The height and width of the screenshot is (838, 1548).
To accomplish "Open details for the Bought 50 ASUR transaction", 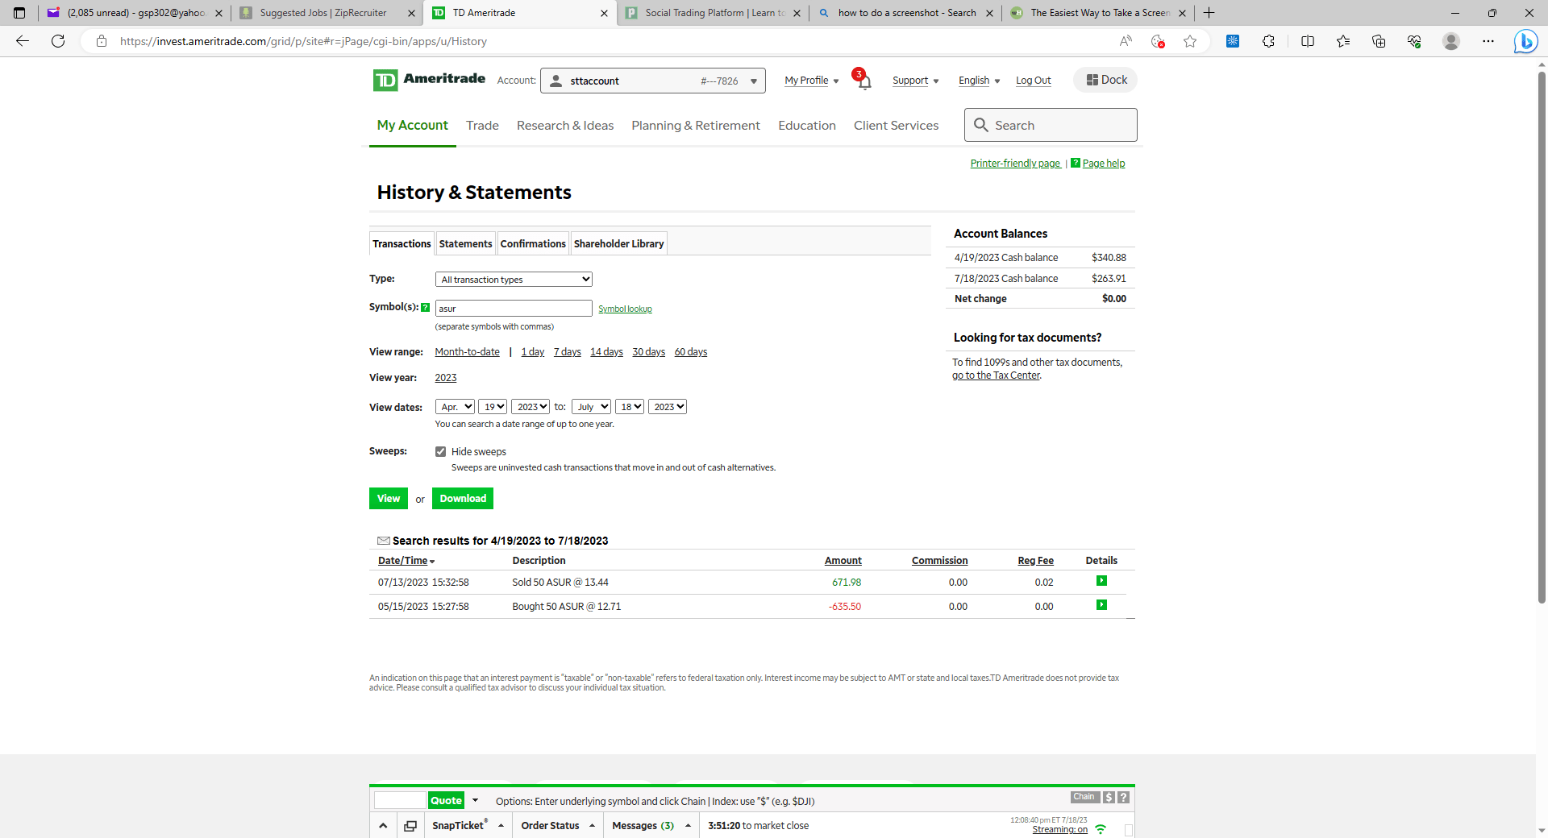I will point(1101,605).
